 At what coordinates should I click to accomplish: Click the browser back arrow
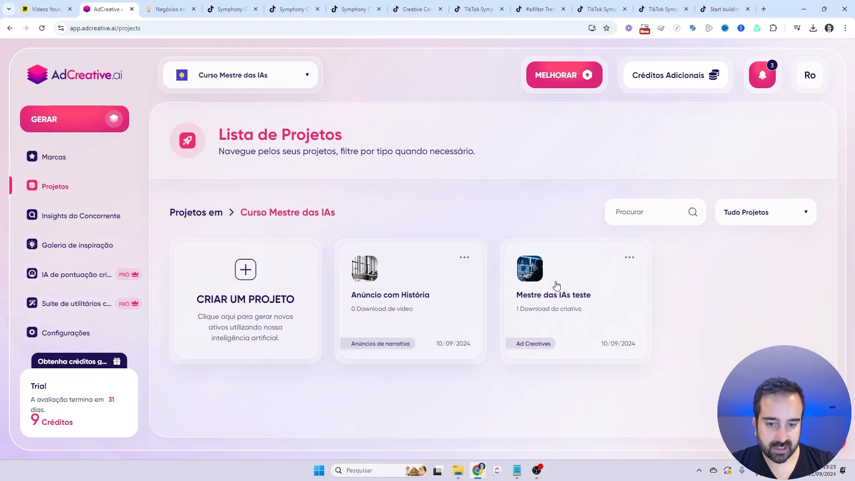[x=10, y=28]
